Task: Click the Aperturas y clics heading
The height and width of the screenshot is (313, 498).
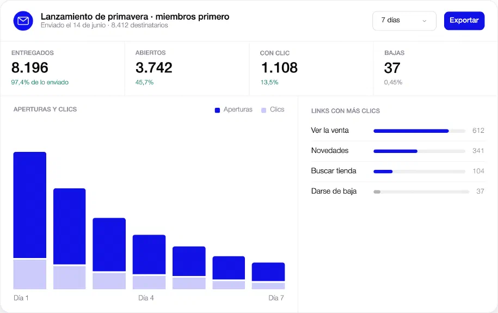Action: [x=45, y=109]
